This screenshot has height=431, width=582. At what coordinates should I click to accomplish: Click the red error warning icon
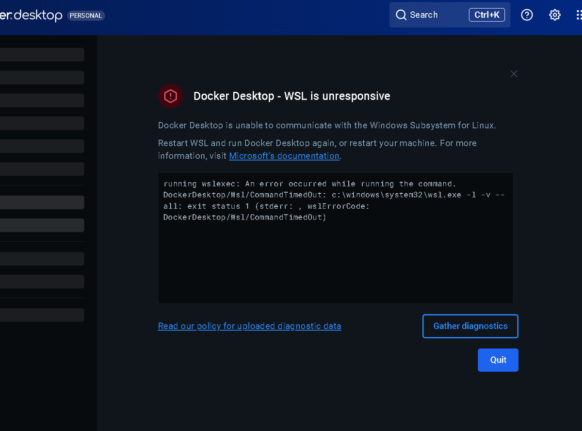pyautogui.click(x=171, y=96)
